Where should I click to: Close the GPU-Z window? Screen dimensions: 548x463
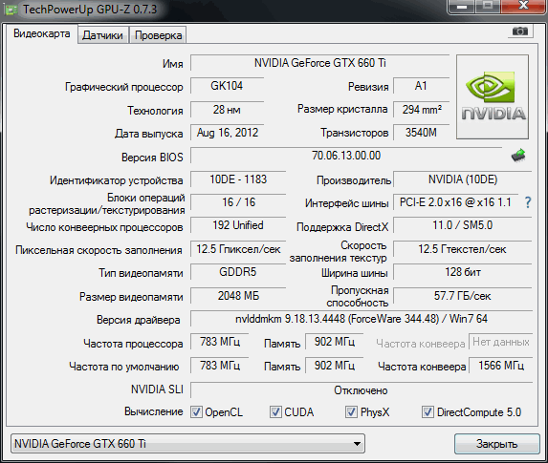pos(523,6)
